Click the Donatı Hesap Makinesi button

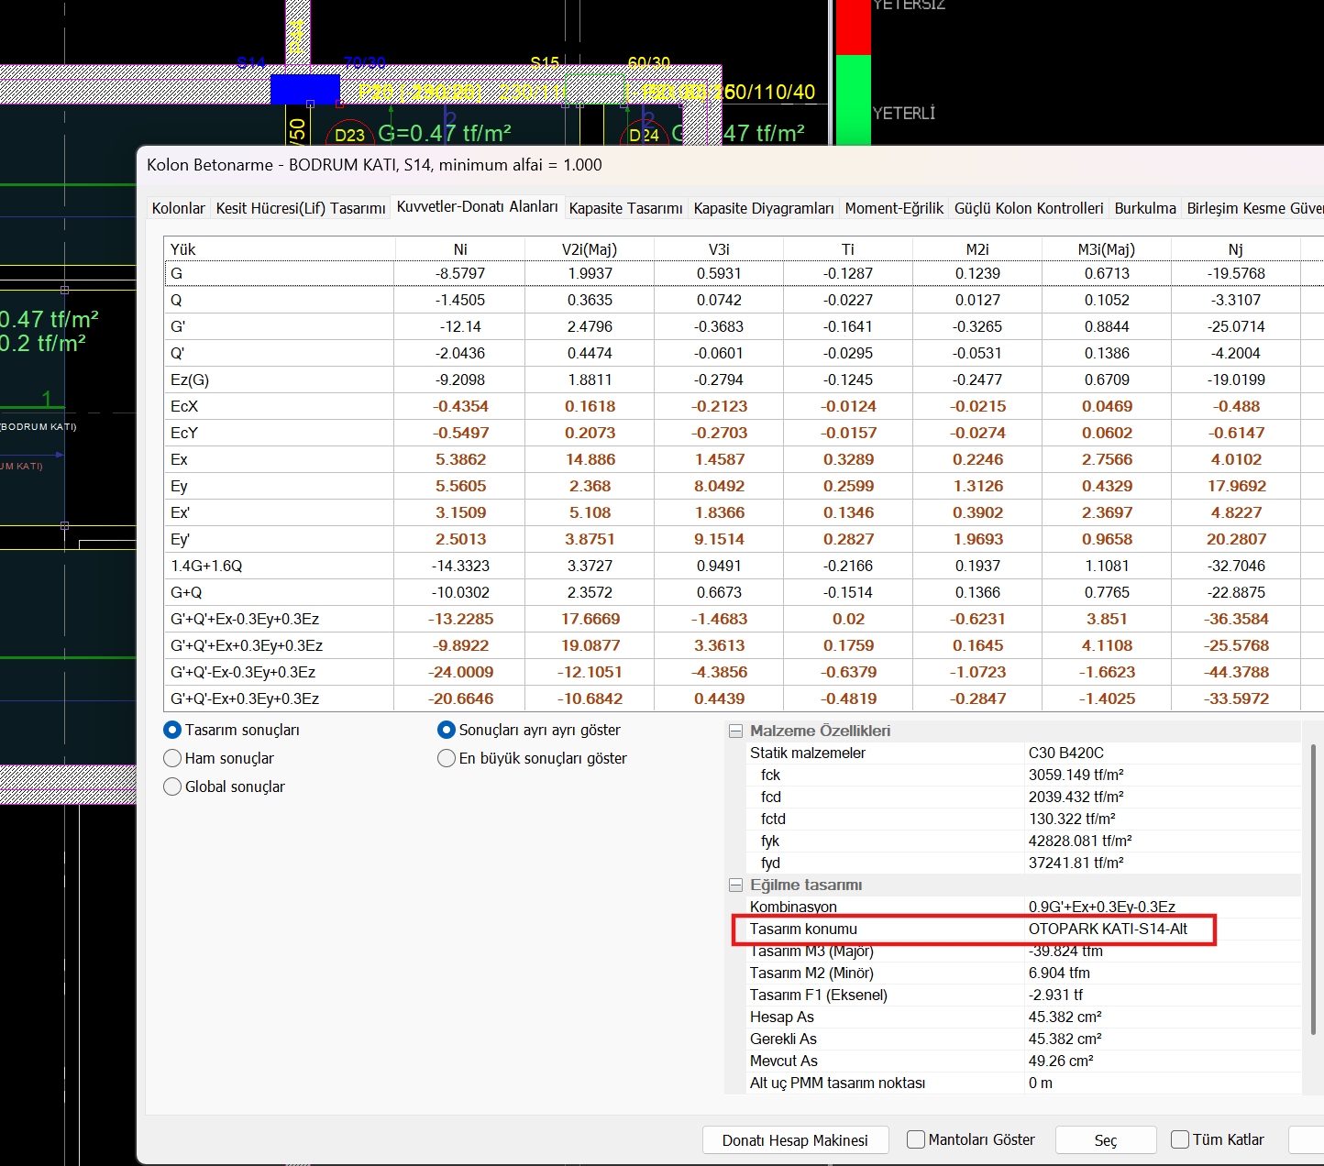pyautogui.click(x=795, y=1140)
